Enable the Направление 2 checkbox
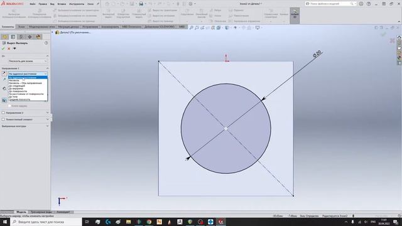The width and height of the screenshot is (402, 226). click(x=3, y=112)
